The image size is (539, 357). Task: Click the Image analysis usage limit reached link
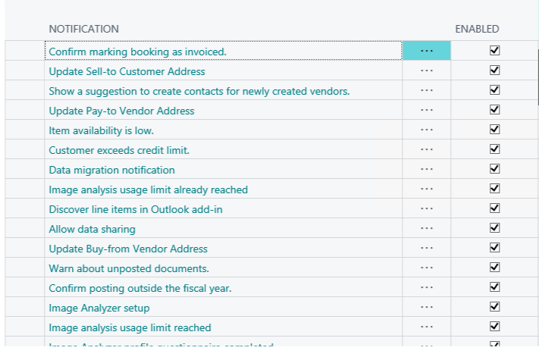(130, 327)
